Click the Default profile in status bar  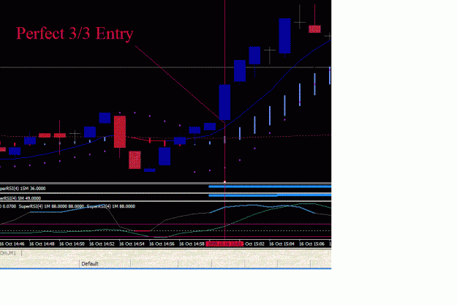click(x=90, y=264)
